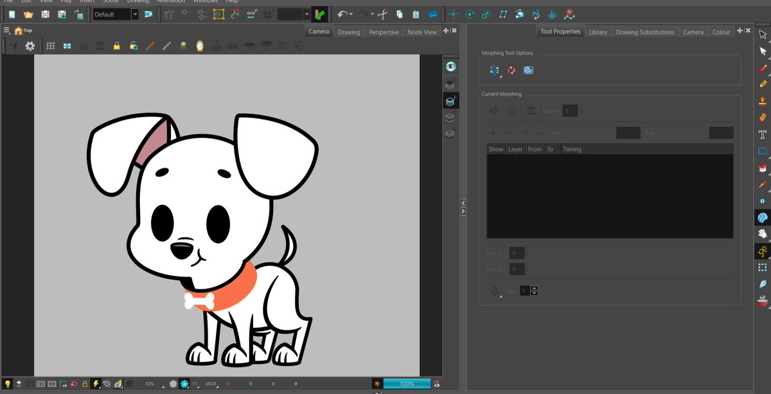This screenshot has height=394, width=771.
Task: Click the New Scene icon
Action: point(12,14)
